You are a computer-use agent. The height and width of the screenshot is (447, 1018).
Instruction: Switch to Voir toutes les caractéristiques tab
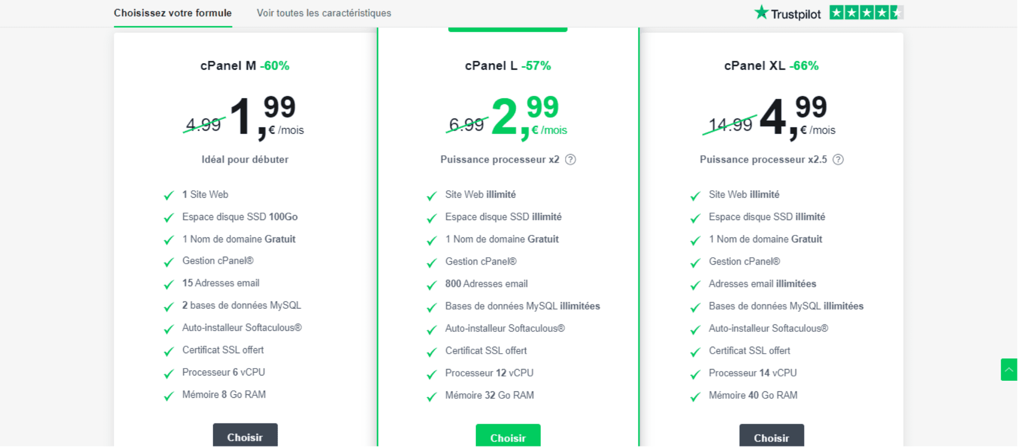[x=324, y=13]
